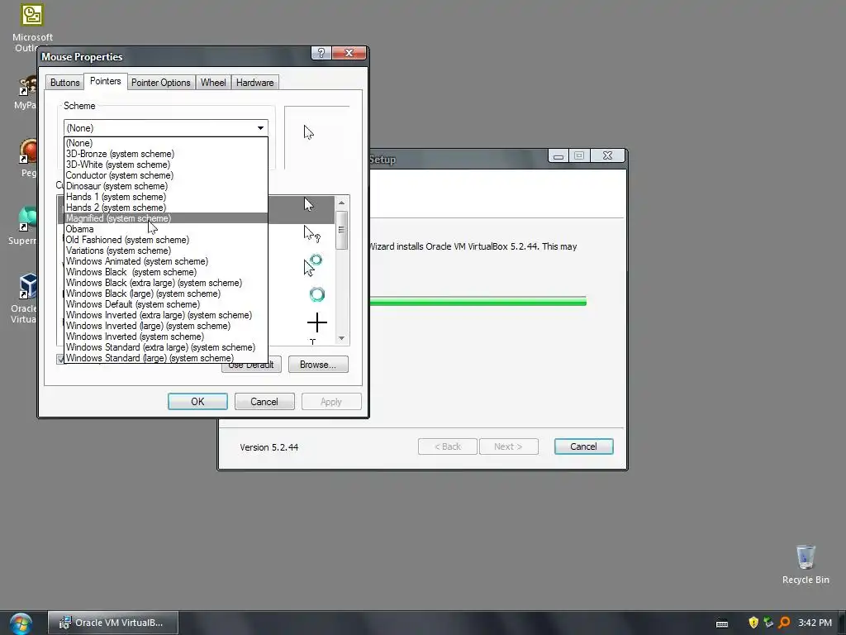Open the Recycle Bin icon

click(x=806, y=564)
